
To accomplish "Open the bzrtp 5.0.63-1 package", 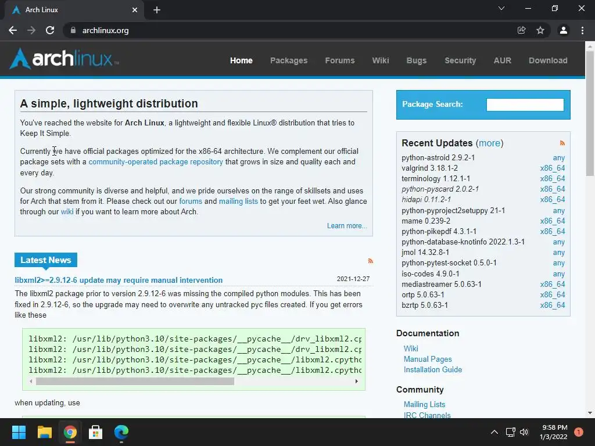I will pos(425,305).
